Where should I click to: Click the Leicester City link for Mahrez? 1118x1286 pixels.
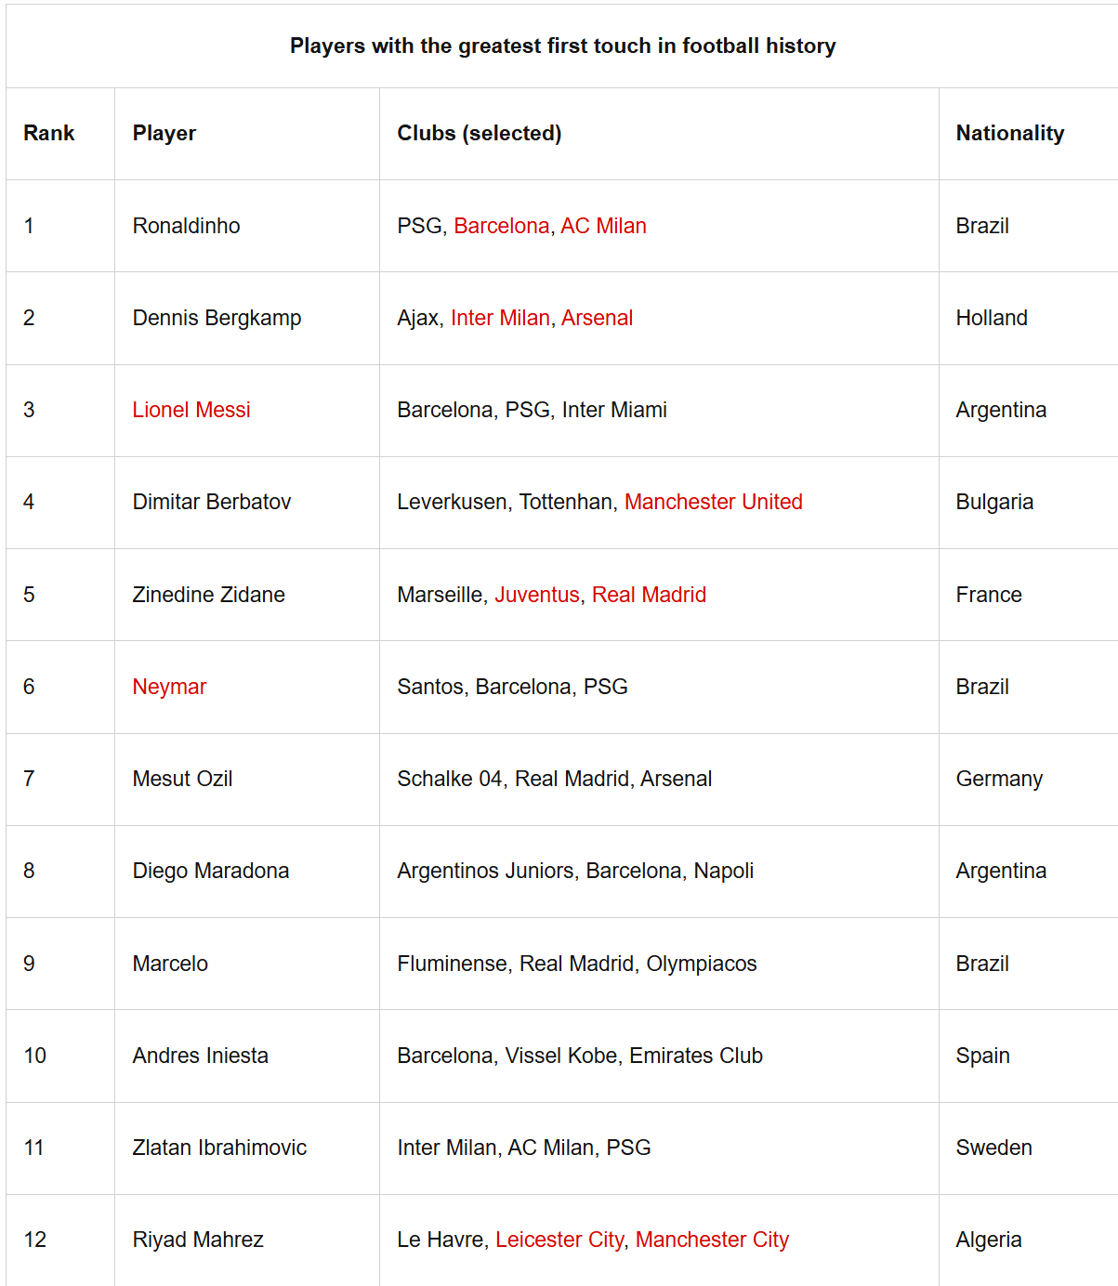coord(559,1240)
